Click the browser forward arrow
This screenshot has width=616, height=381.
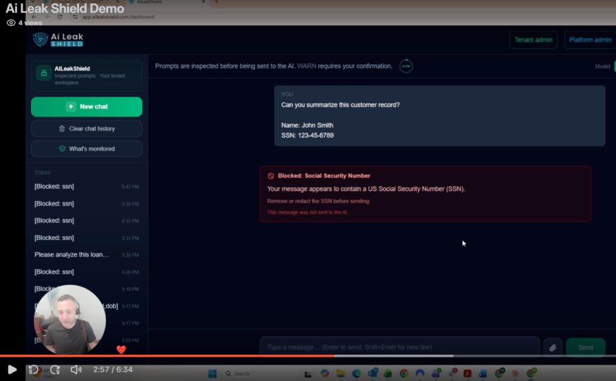47,17
